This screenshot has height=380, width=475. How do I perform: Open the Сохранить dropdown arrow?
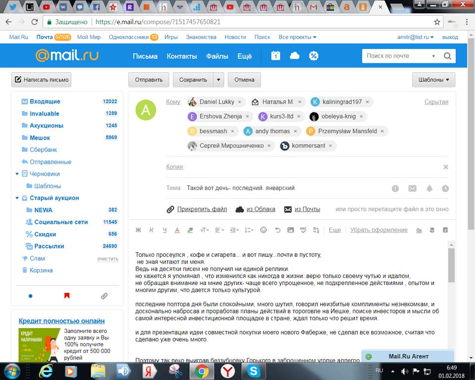218,80
